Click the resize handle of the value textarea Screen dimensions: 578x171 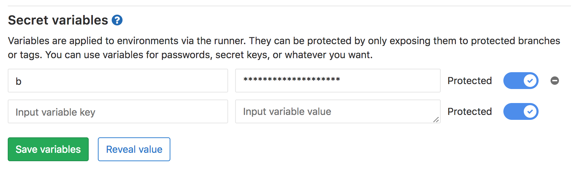(x=436, y=119)
